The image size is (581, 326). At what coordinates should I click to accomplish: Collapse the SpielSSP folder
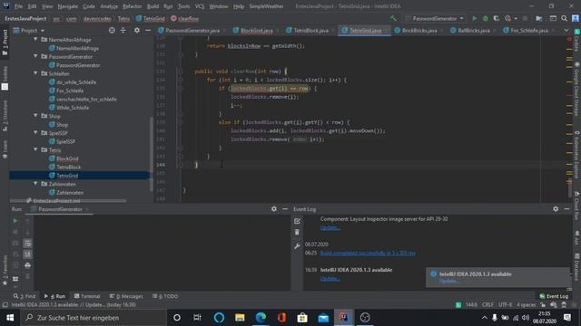tap(35, 133)
